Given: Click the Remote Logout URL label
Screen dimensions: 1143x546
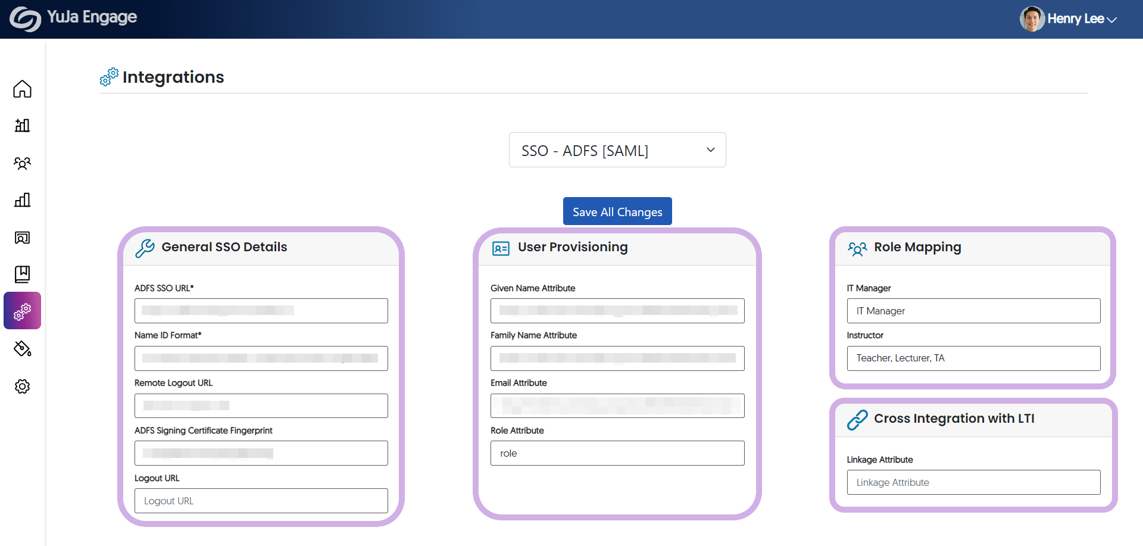Looking at the screenshot, I should (x=173, y=383).
